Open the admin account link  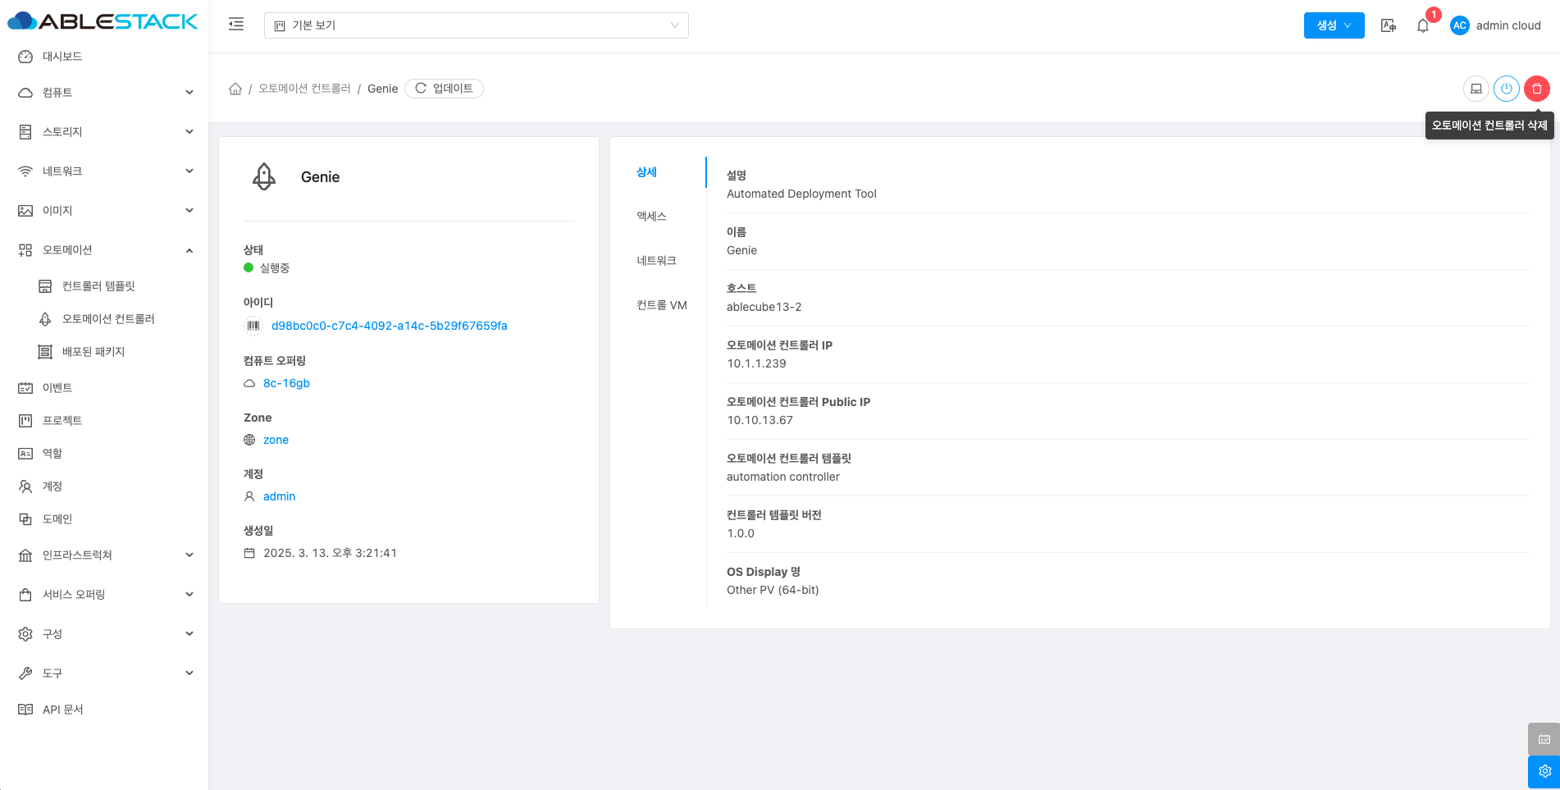[x=279, y=496]
